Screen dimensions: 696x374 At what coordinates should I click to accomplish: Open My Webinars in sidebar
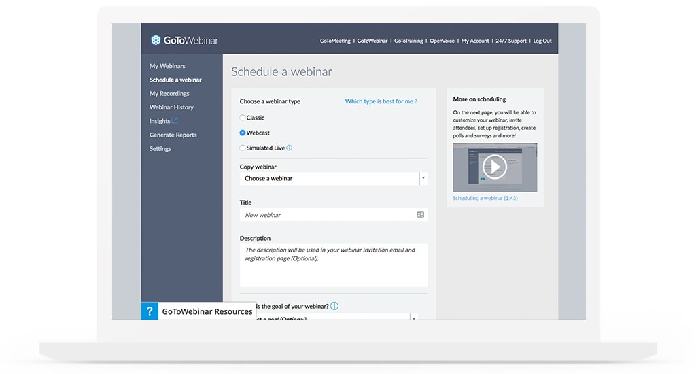pos(167,66)
